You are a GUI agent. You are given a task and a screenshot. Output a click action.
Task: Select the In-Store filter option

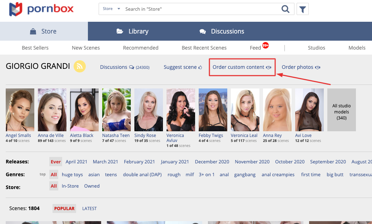pyautogui.click(x=70, y=186)
